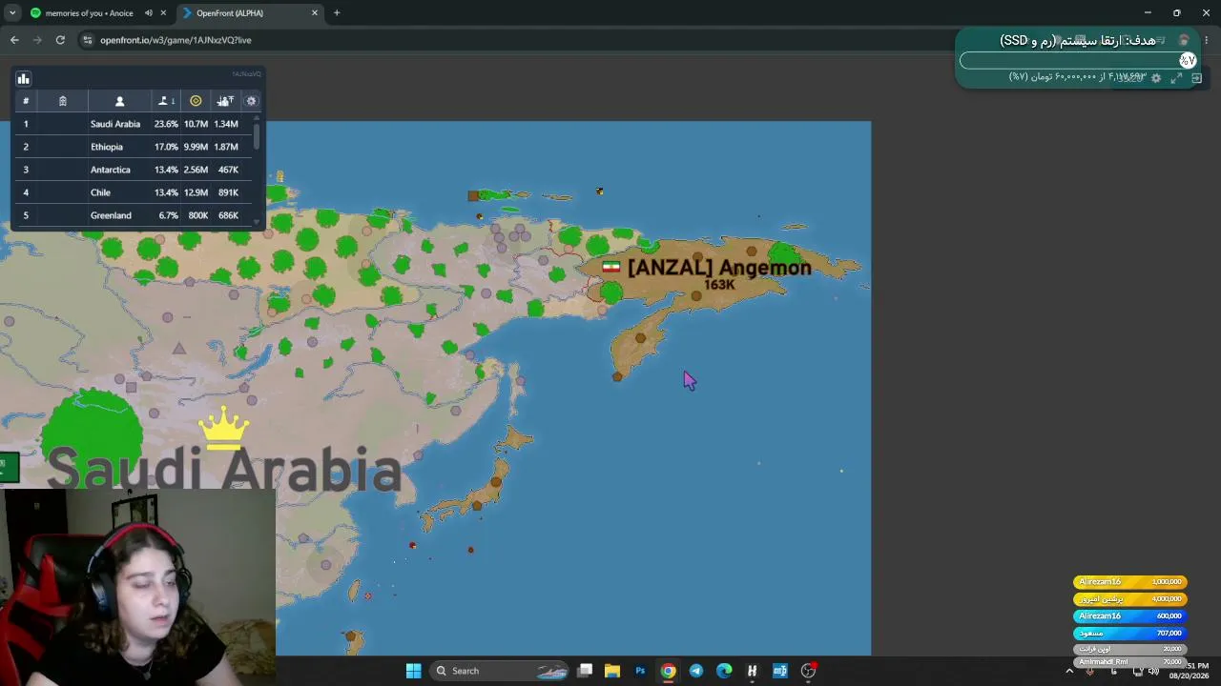This screenshot has width=1221, height=686.
Task: Sort leaderboard by rank number column
Action: [26, 101]
